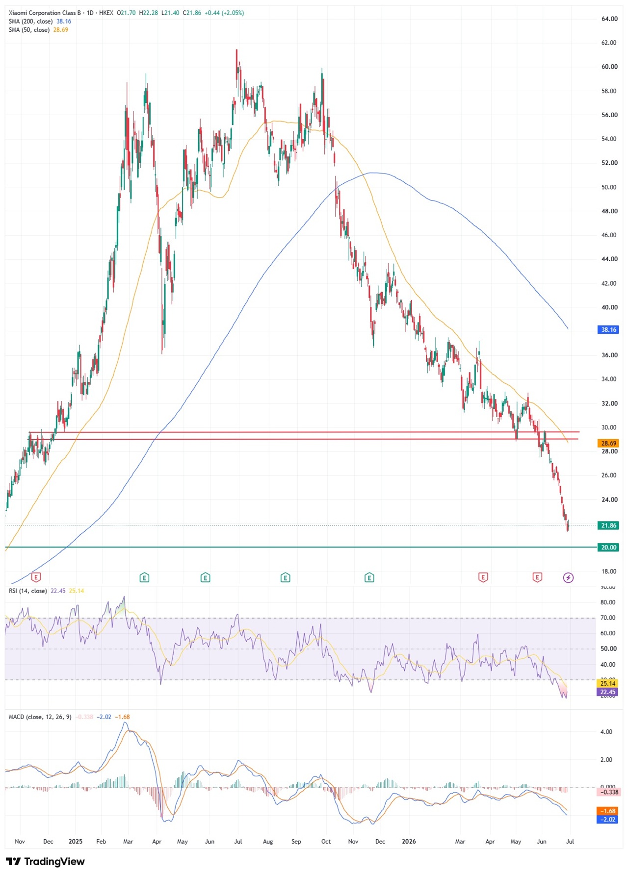The height and width of the screenshot is (871, 628).
Task: Select the SMA (200, close) indicator legend
Action: pyautogui.click(x=30, y=22)
